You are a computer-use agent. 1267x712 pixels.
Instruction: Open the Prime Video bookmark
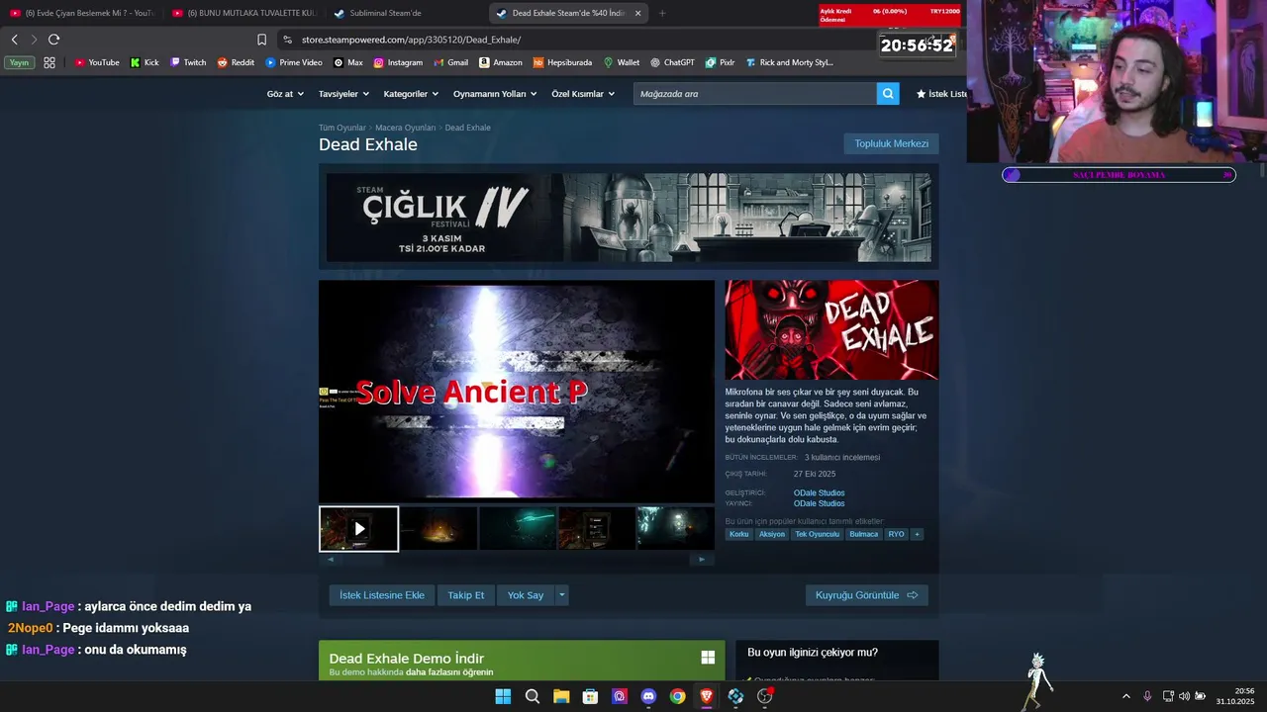point(294,62)
